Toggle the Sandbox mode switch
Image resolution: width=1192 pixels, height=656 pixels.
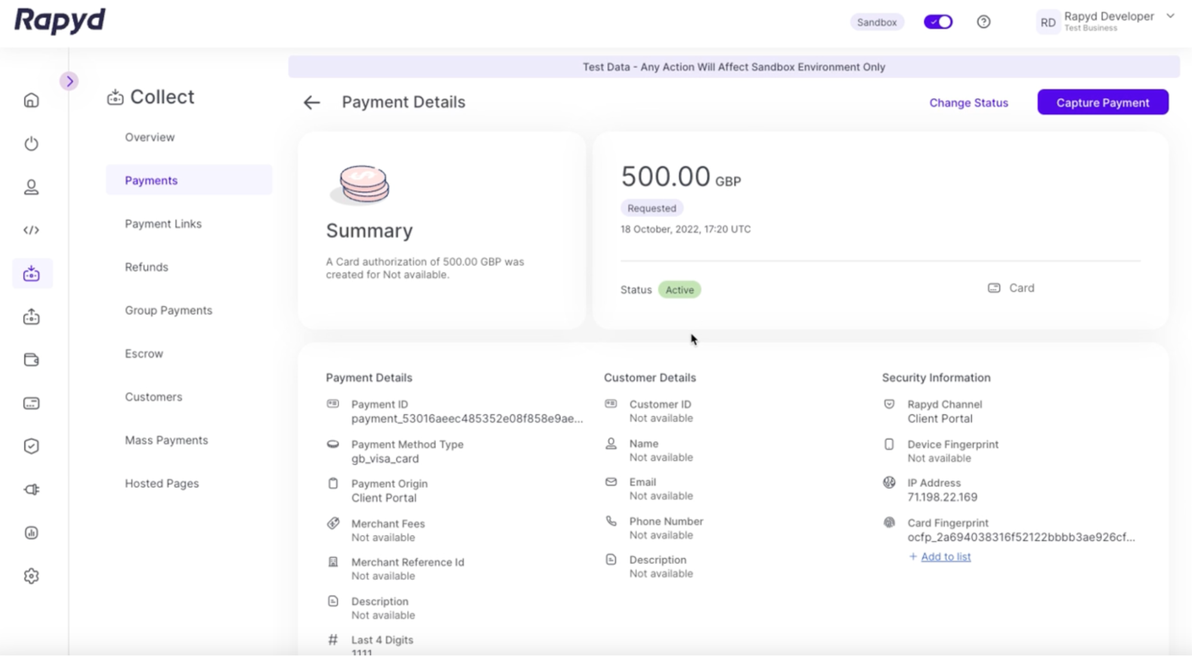[x=938, y=22]
